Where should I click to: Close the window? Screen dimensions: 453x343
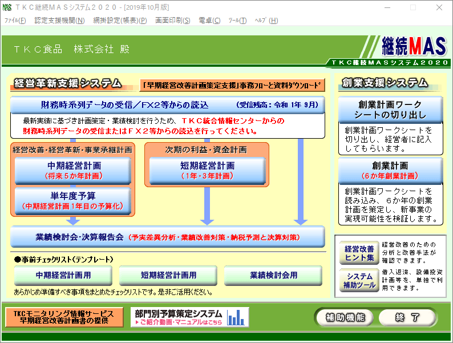click(x=439, y=7)
